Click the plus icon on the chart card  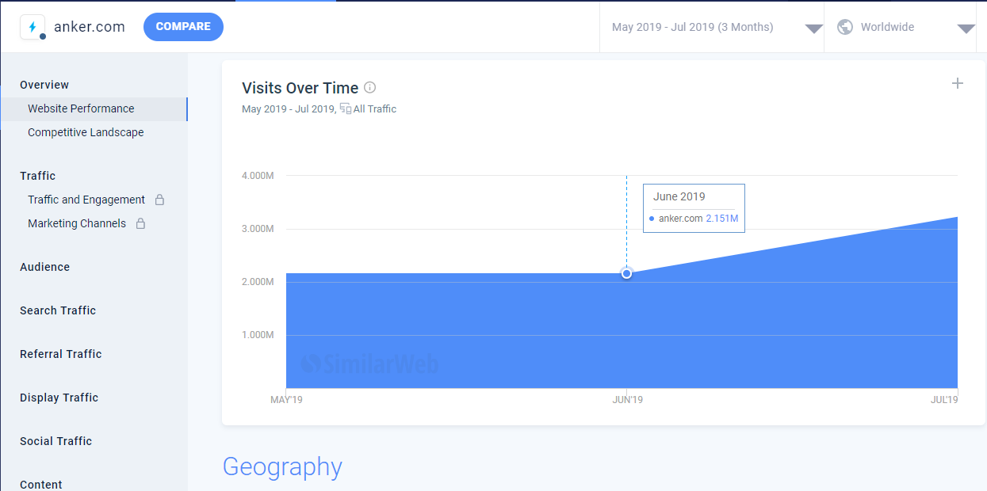point(958,83)
